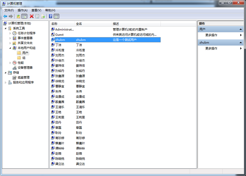Click the Forward arrow toolbar icon
The width and height of the screenshot is (246, 176).
tap(11, 16)
